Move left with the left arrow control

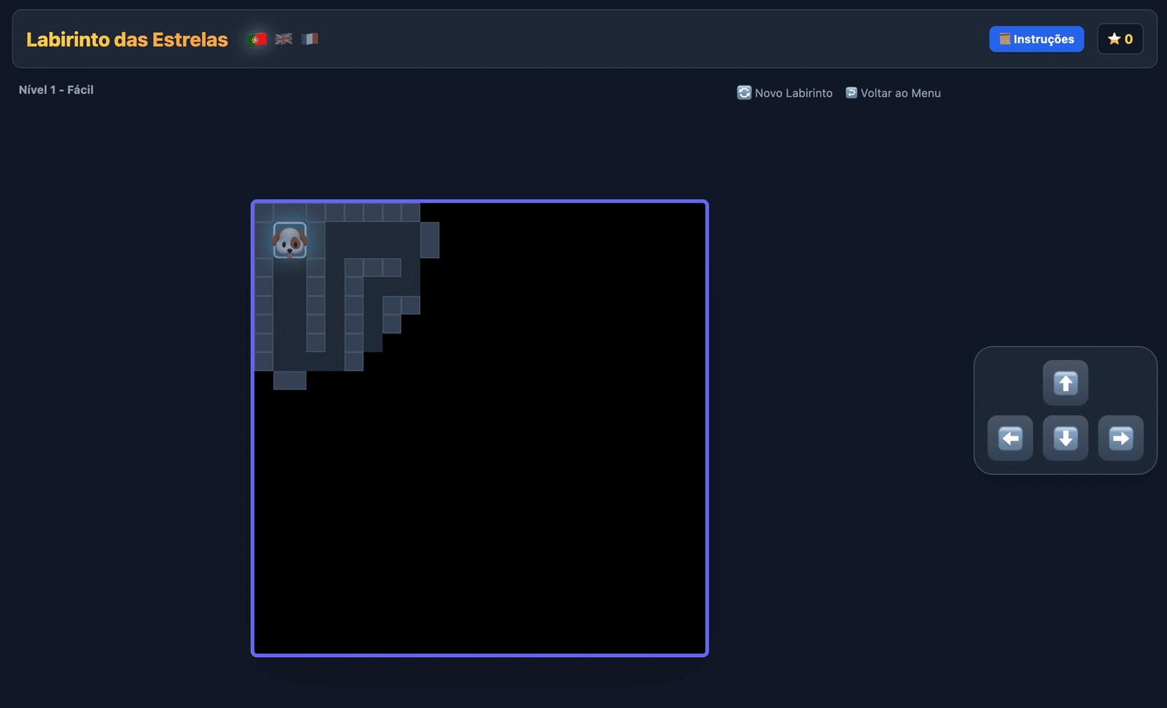pos(1010,438)
